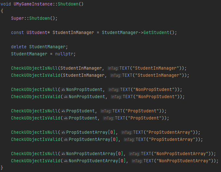Image resolution: width=221 pixels, height=172 pixels.
Task: Click CheckUObjectIsNull on the StudentInManager line
Action: (34, 68)
